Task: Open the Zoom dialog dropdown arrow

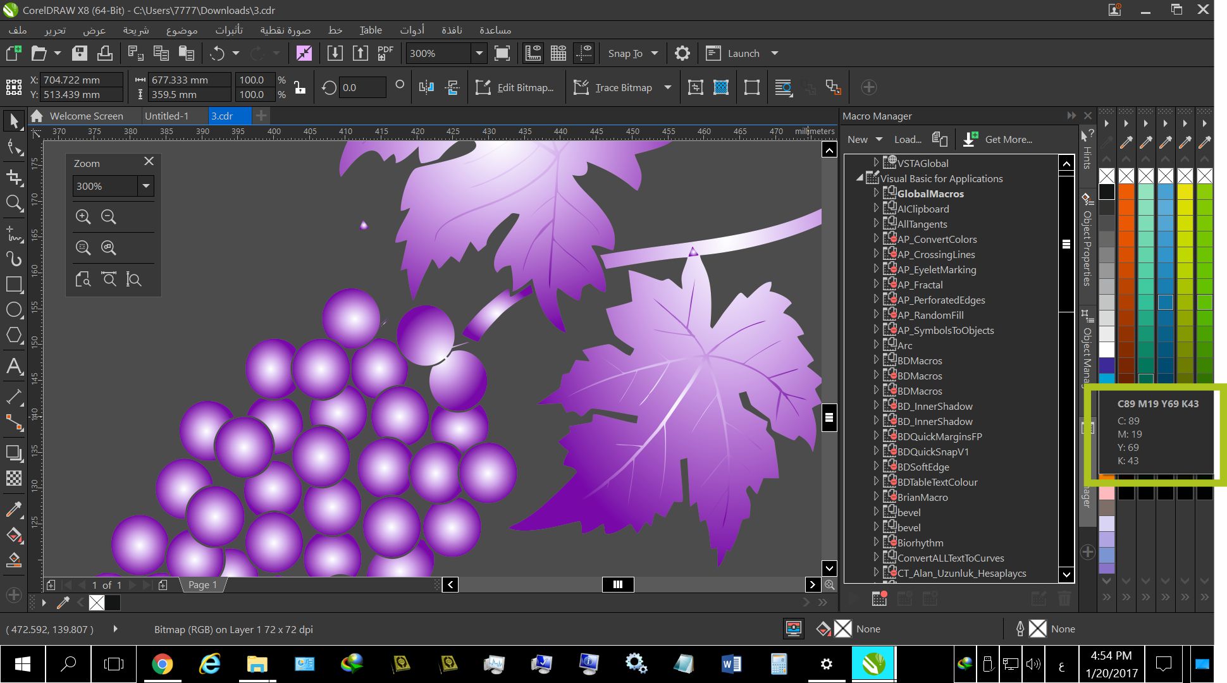Action: (145, 186)
